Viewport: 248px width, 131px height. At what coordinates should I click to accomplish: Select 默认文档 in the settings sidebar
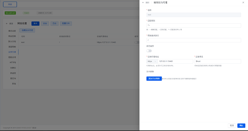[12, 42]
